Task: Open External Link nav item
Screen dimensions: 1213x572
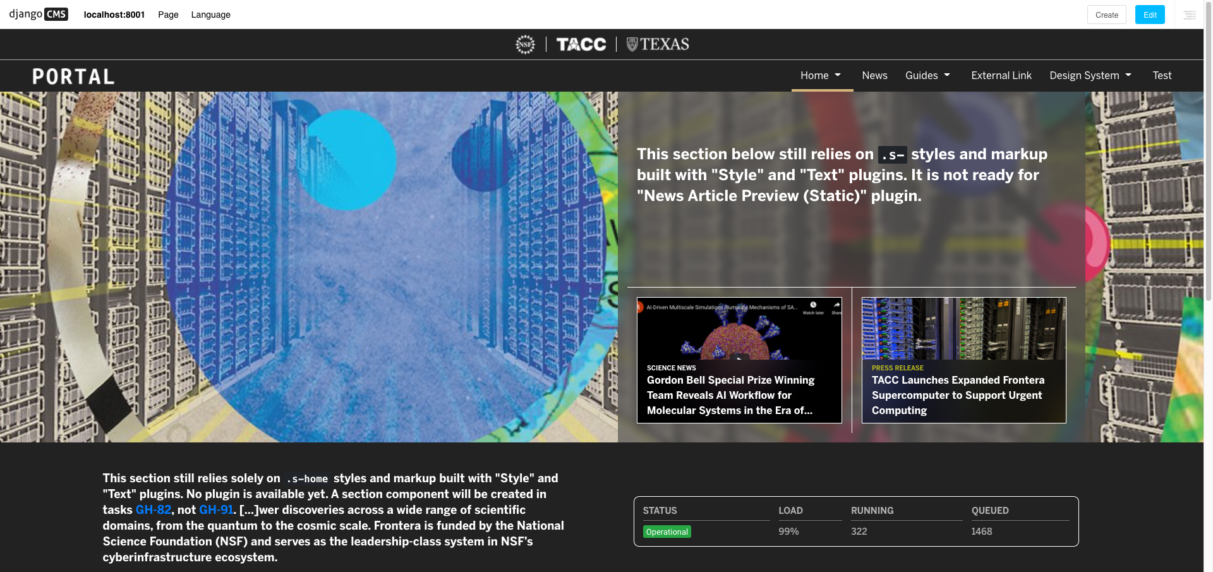Action: pyautogui.click(x=1001, y=75)
